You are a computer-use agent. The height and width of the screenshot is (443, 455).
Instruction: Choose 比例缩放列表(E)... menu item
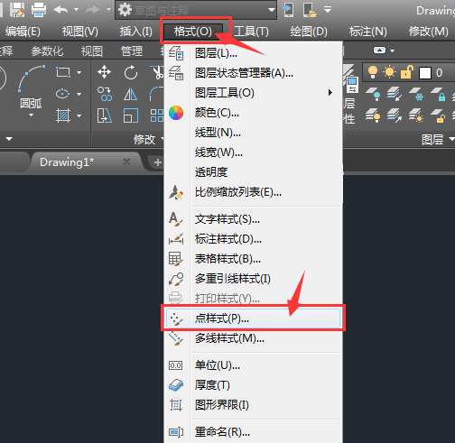253,192
